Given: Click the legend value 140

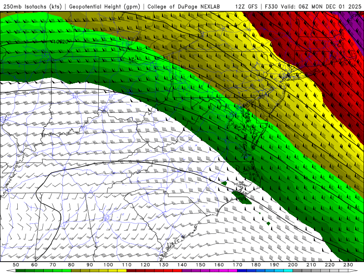Looking at the screenshot, I should pos(182,265).
